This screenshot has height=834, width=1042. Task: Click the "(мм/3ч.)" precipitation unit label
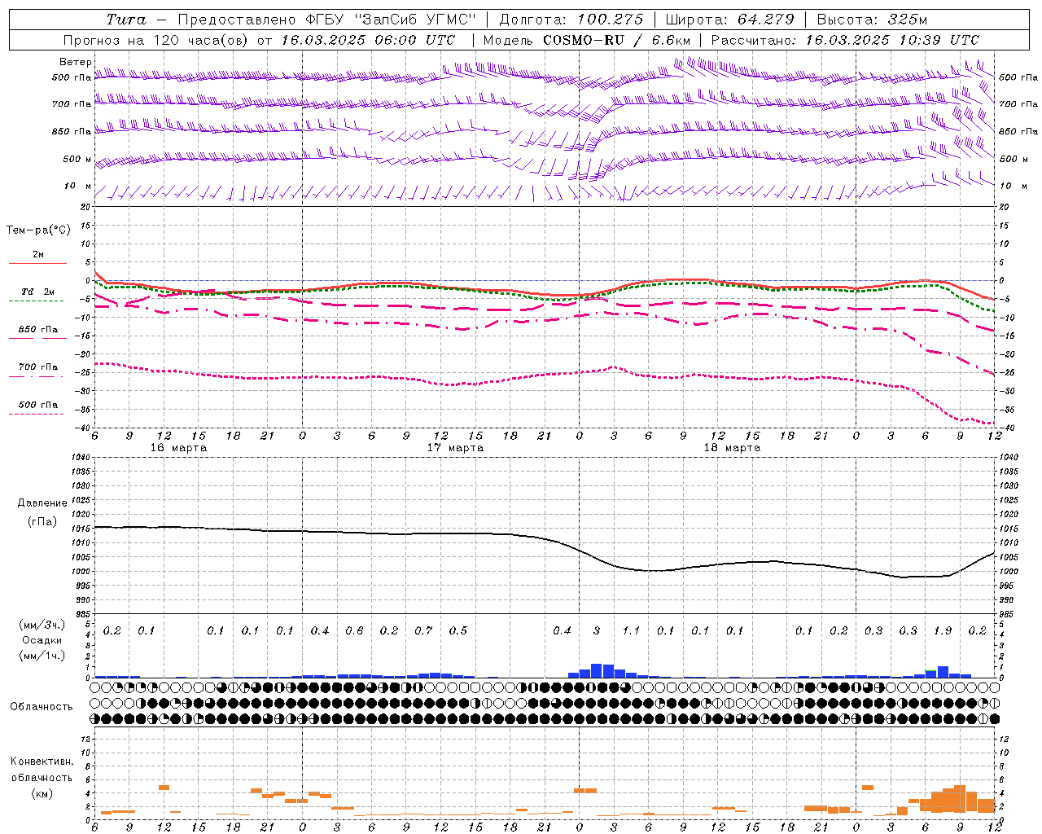pyautogui.click(x=42, y=625)
